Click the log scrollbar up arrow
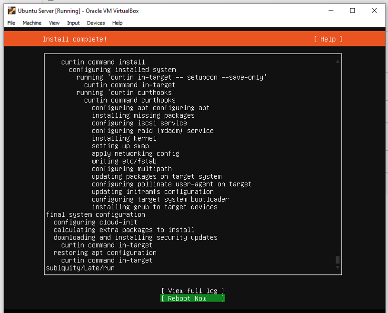Image resolution: width=388 pixels, height=313 pixels. point(337,61)
